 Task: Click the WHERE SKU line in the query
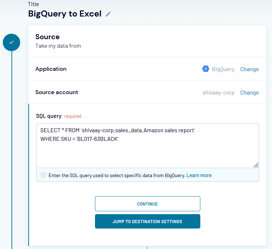coord(79,139)
